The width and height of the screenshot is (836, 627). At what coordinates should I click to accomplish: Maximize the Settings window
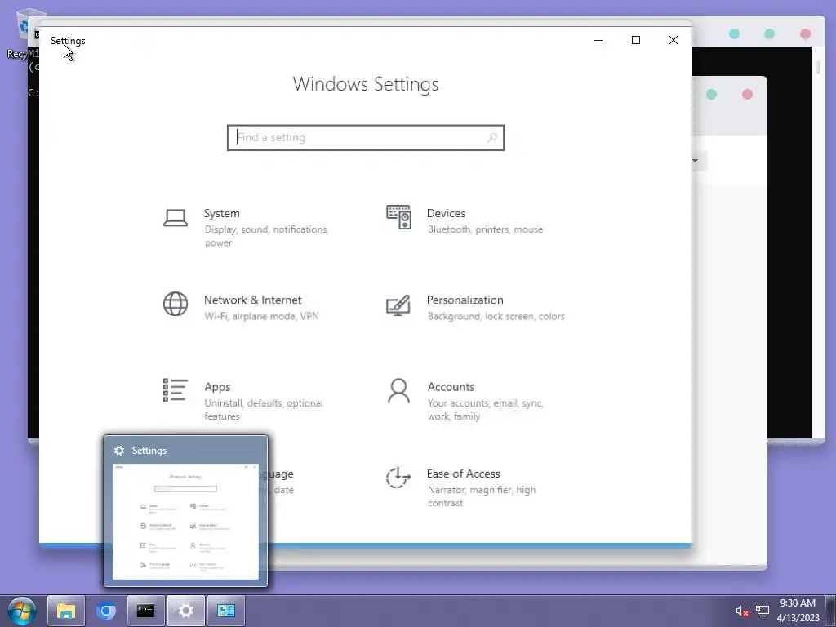click(635, 40)
